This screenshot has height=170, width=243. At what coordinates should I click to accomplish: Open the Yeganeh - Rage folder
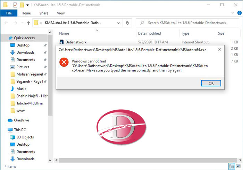click(x=30, y=82)
